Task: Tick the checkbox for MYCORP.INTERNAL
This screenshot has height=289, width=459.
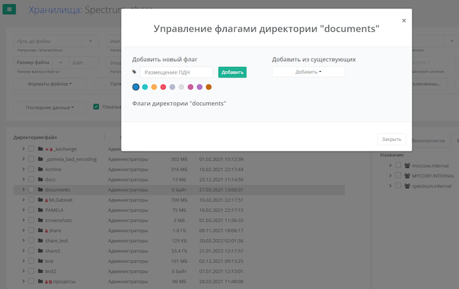Action: click(398, 176)
